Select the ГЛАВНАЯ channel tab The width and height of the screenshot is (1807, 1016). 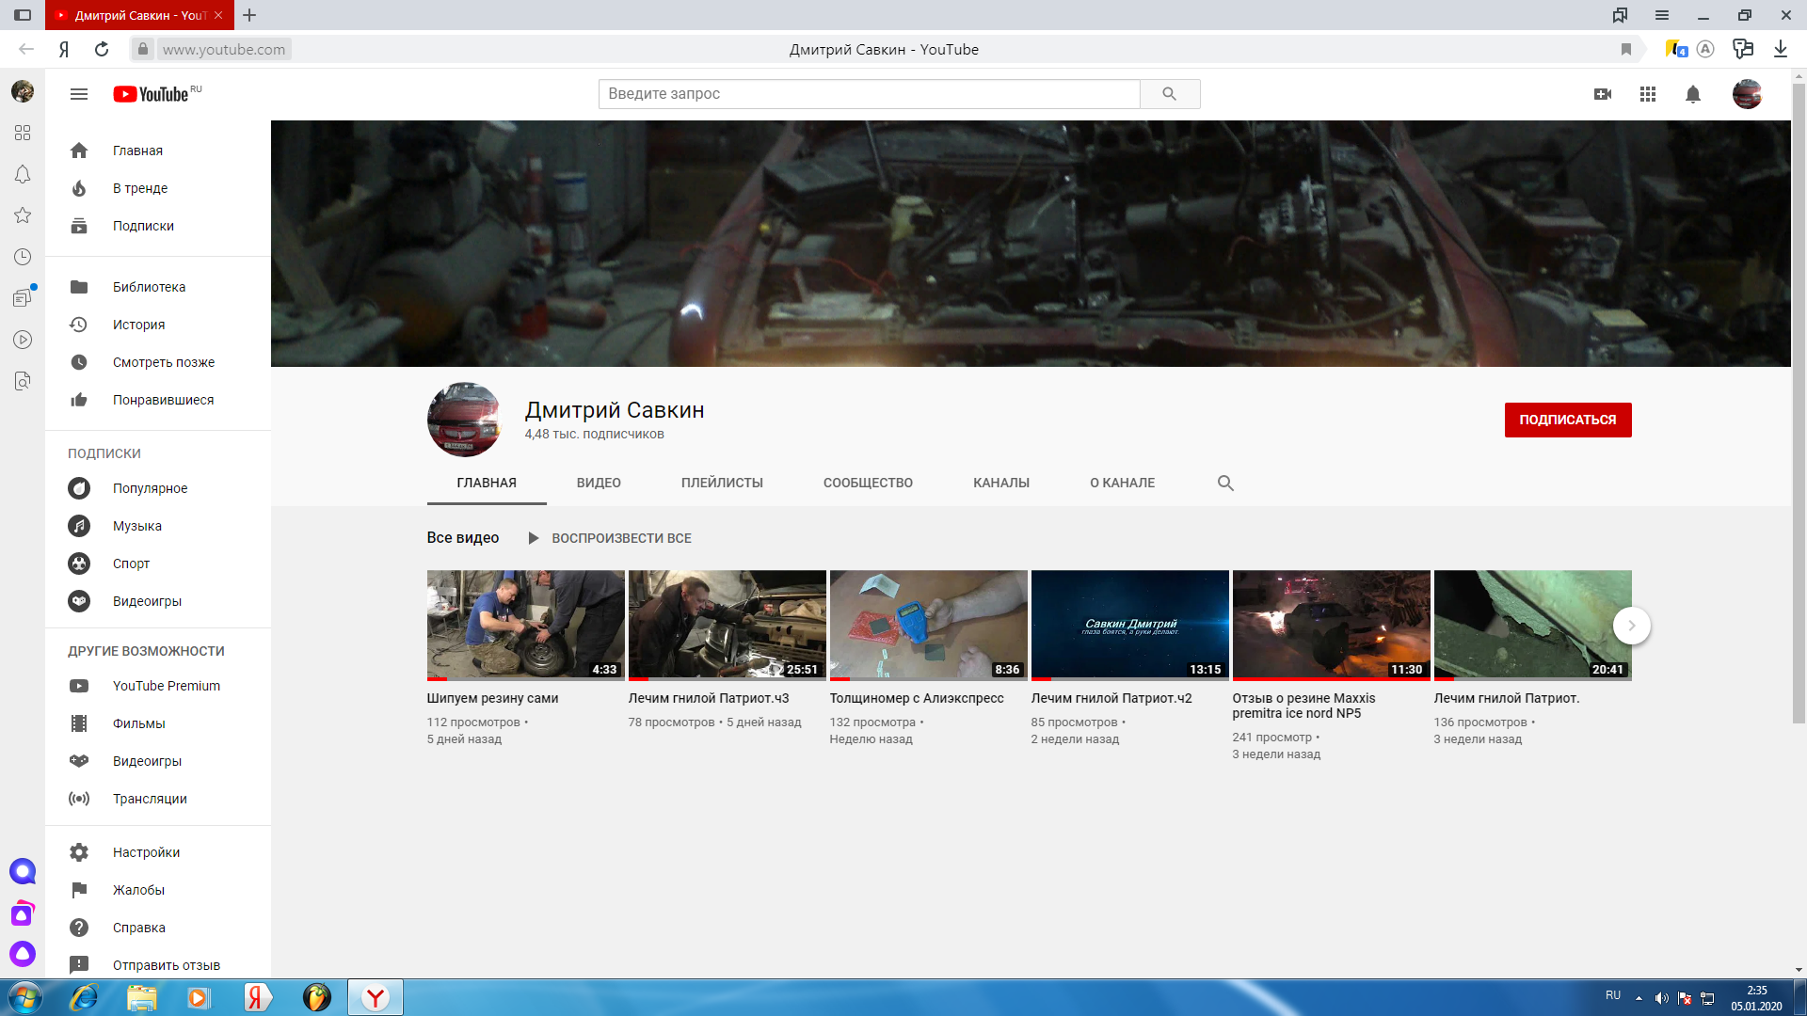pyautogui.click(x=487, y=483)
